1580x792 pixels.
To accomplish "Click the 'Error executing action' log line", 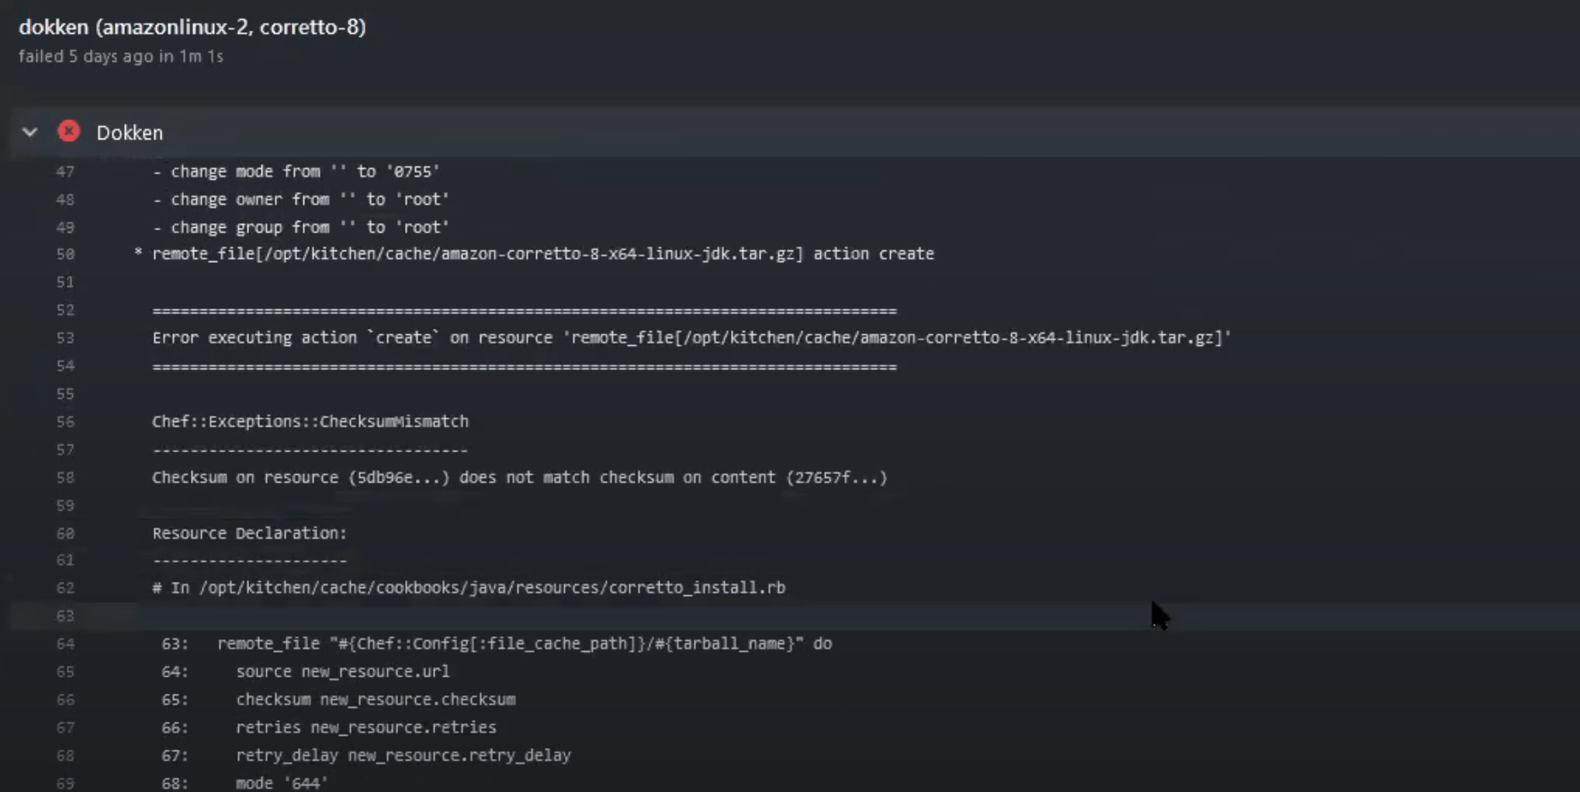I will (x=691, y=338).
